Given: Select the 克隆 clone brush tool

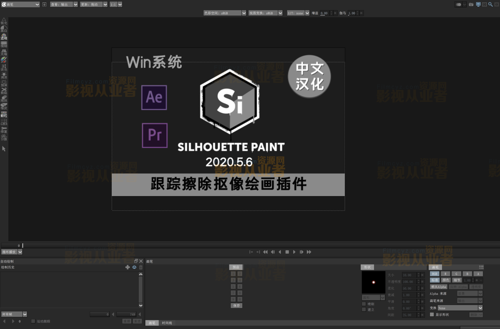Looking at the screenshot, I should (4, 52).
